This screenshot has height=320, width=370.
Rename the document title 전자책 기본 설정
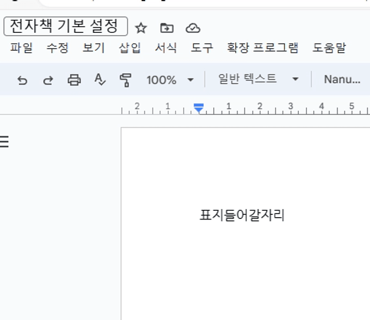pos(65,26)
